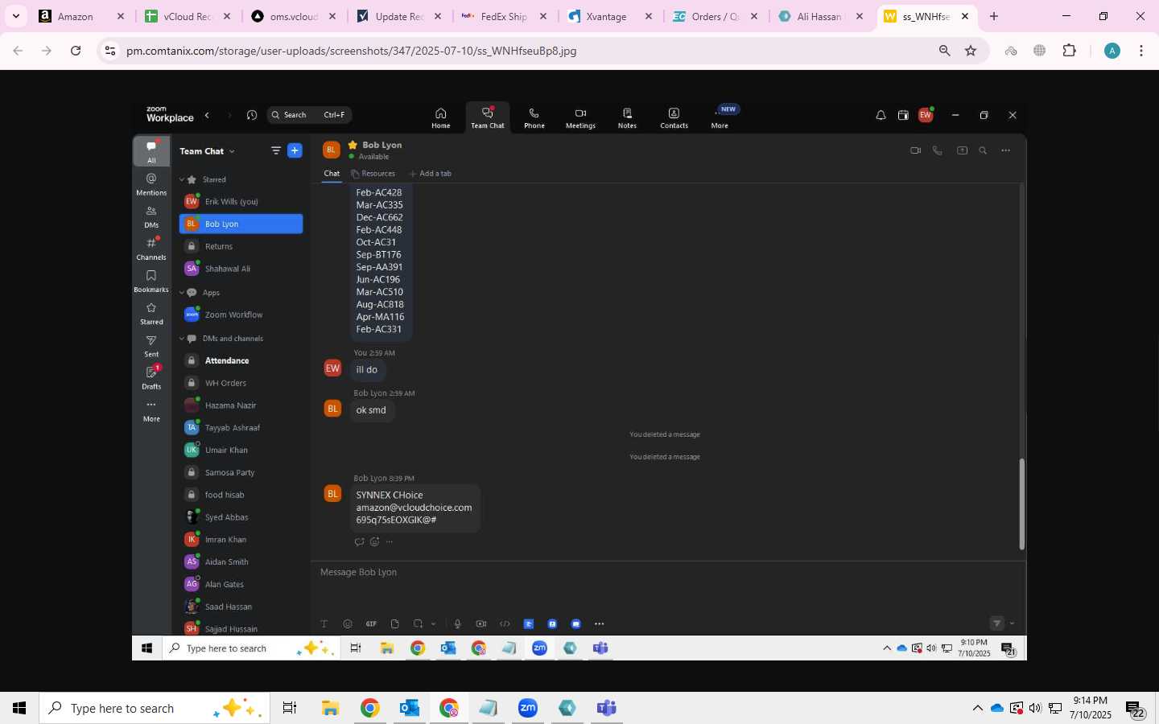Open the Zoom Contacts tab

[x=674, y=117]
